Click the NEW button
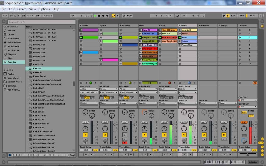This screenshot has width=266, height=166. pos(129,16)
